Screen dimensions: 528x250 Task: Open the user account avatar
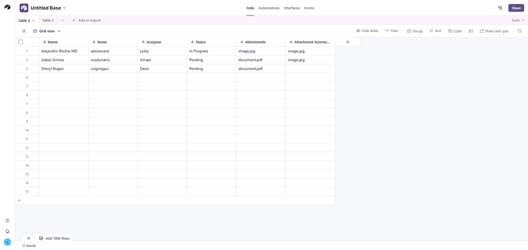pyautogui.click(x=7, y=242)
